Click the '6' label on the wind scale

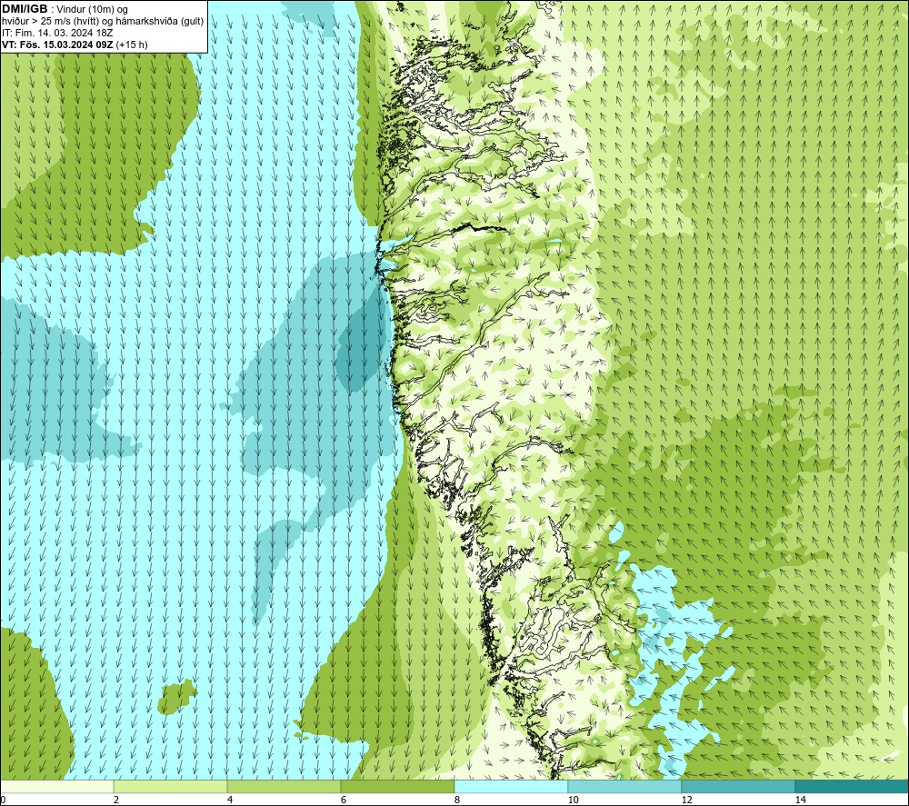click(344, 800)
